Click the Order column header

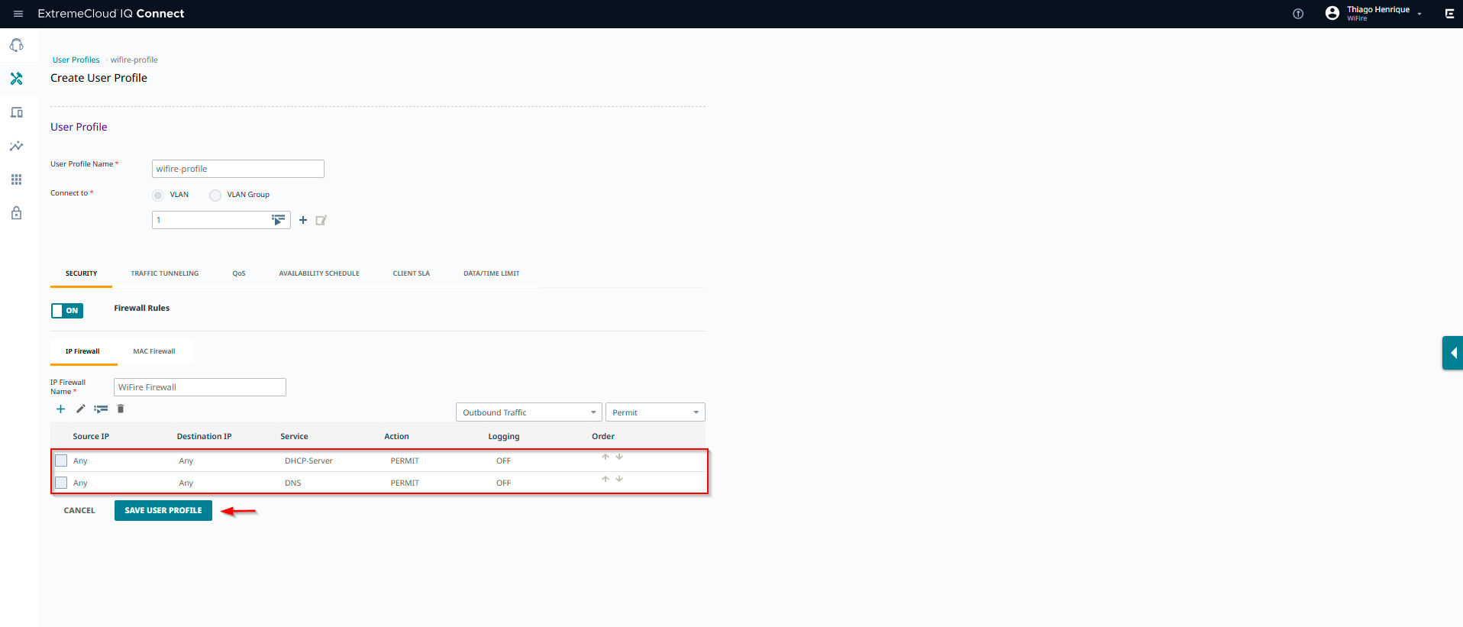click(x=603, y=436)
